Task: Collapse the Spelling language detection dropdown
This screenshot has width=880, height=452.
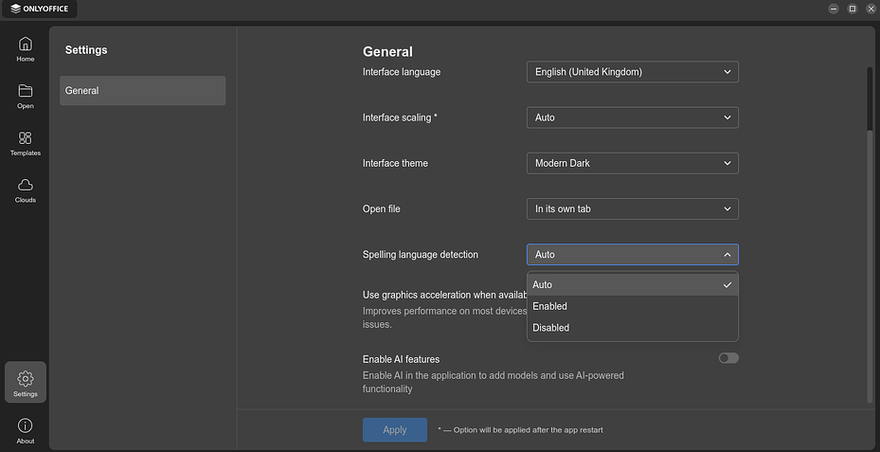Action: (x=633, y=254)
